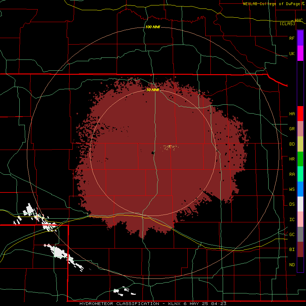Image resolution: width=306 pixels, height=306 pixels.
Task: Click the RA legend label
Action: [x=292, y=174]
